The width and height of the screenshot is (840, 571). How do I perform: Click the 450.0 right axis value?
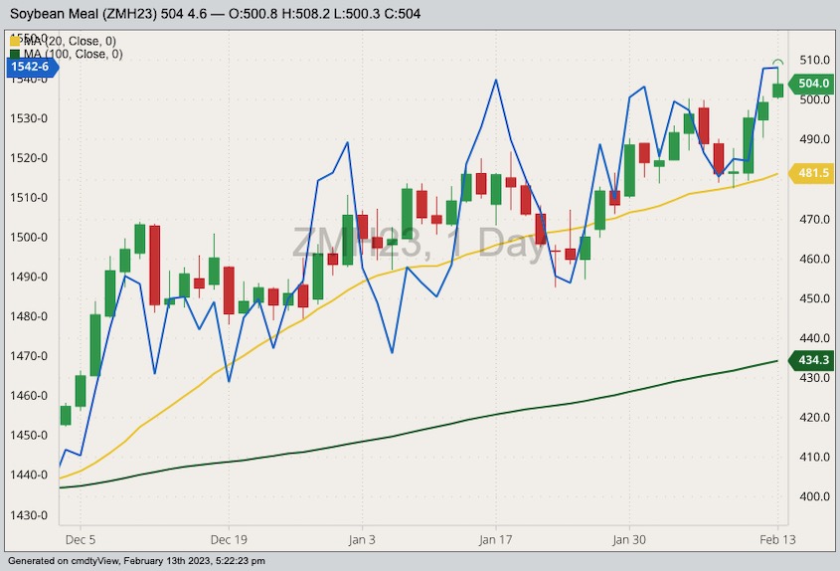pos(815,298)
